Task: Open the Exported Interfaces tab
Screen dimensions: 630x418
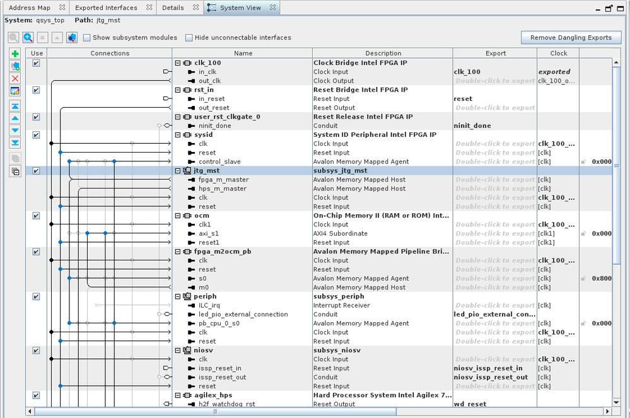Action: pyautogui.click(x=106, y=8)
